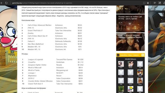Open Oleg's fish picture avatar

tap(130, 89)
